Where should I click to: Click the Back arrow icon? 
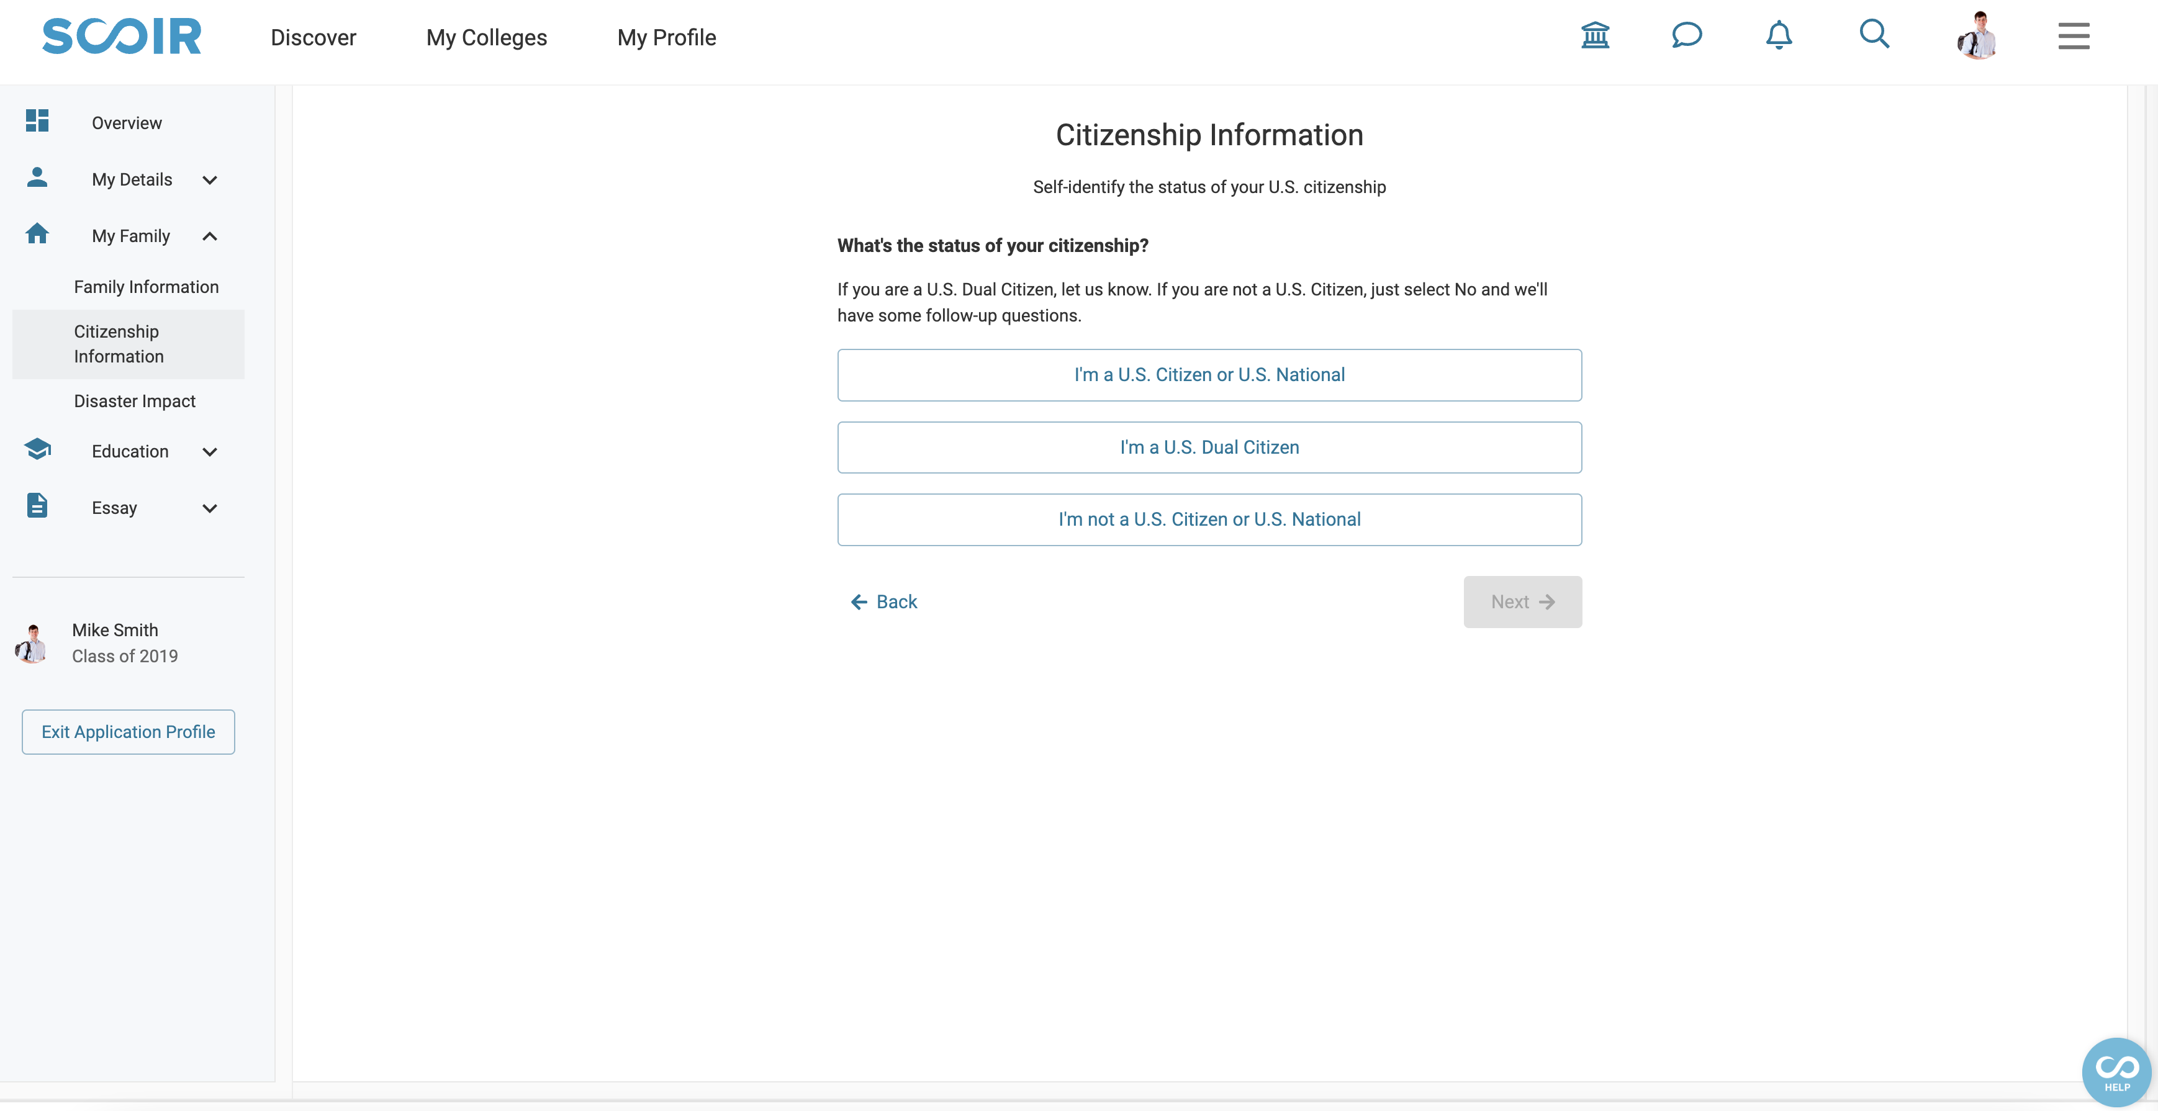pos(859,602)
